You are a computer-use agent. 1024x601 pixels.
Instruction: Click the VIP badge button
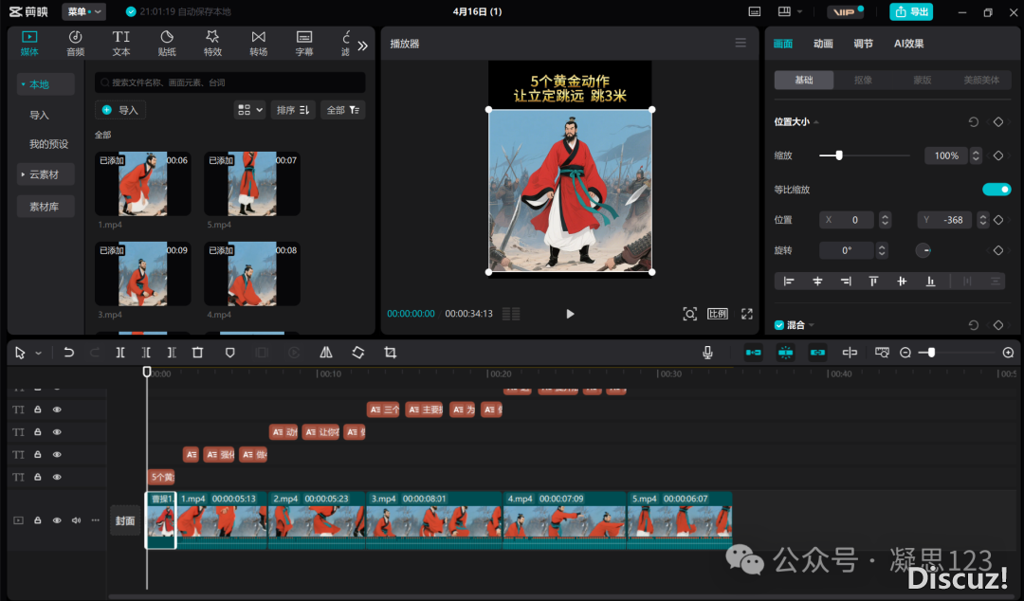[846, 11]
